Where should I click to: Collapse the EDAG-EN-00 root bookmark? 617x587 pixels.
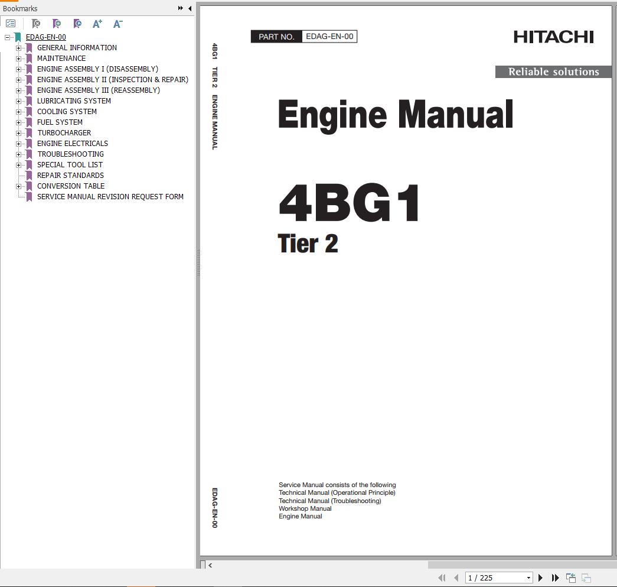7,37
